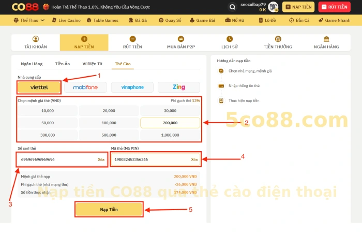Open the Đá Gà menu
Viewport: 362px width, 233px height.
[138, 20]
